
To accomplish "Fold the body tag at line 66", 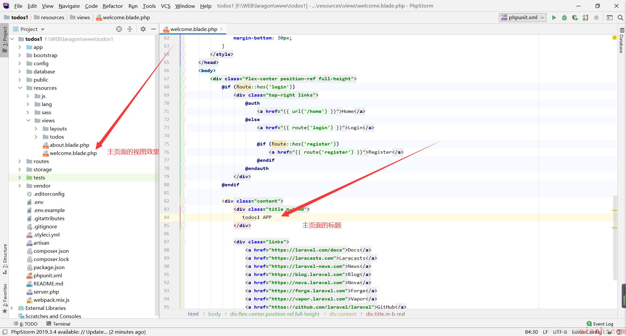I will click(x=184, y=70).
